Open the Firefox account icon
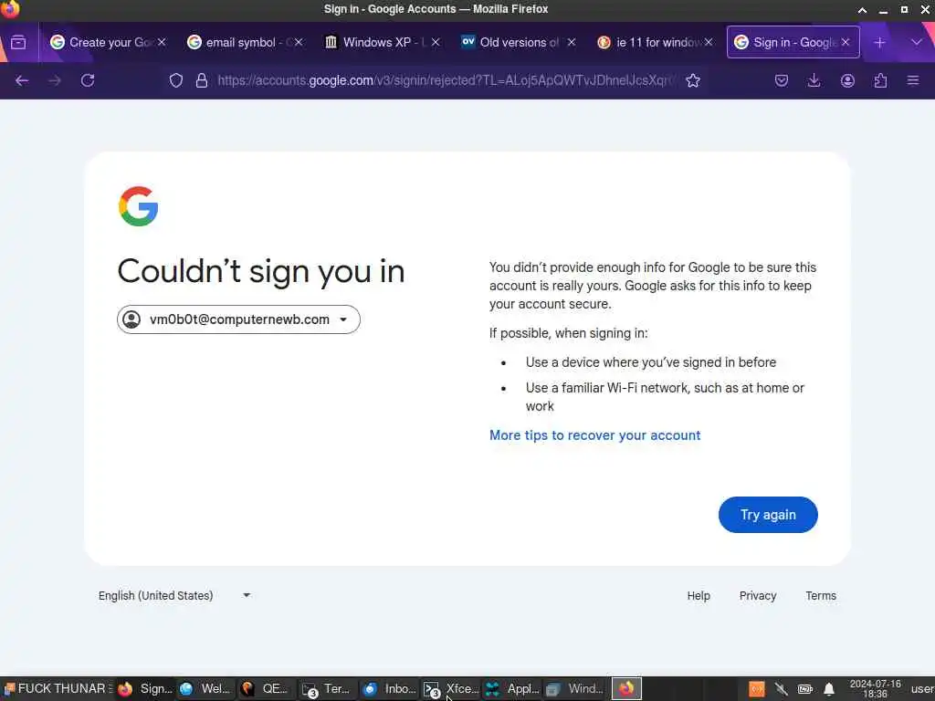 click(847, 80)
